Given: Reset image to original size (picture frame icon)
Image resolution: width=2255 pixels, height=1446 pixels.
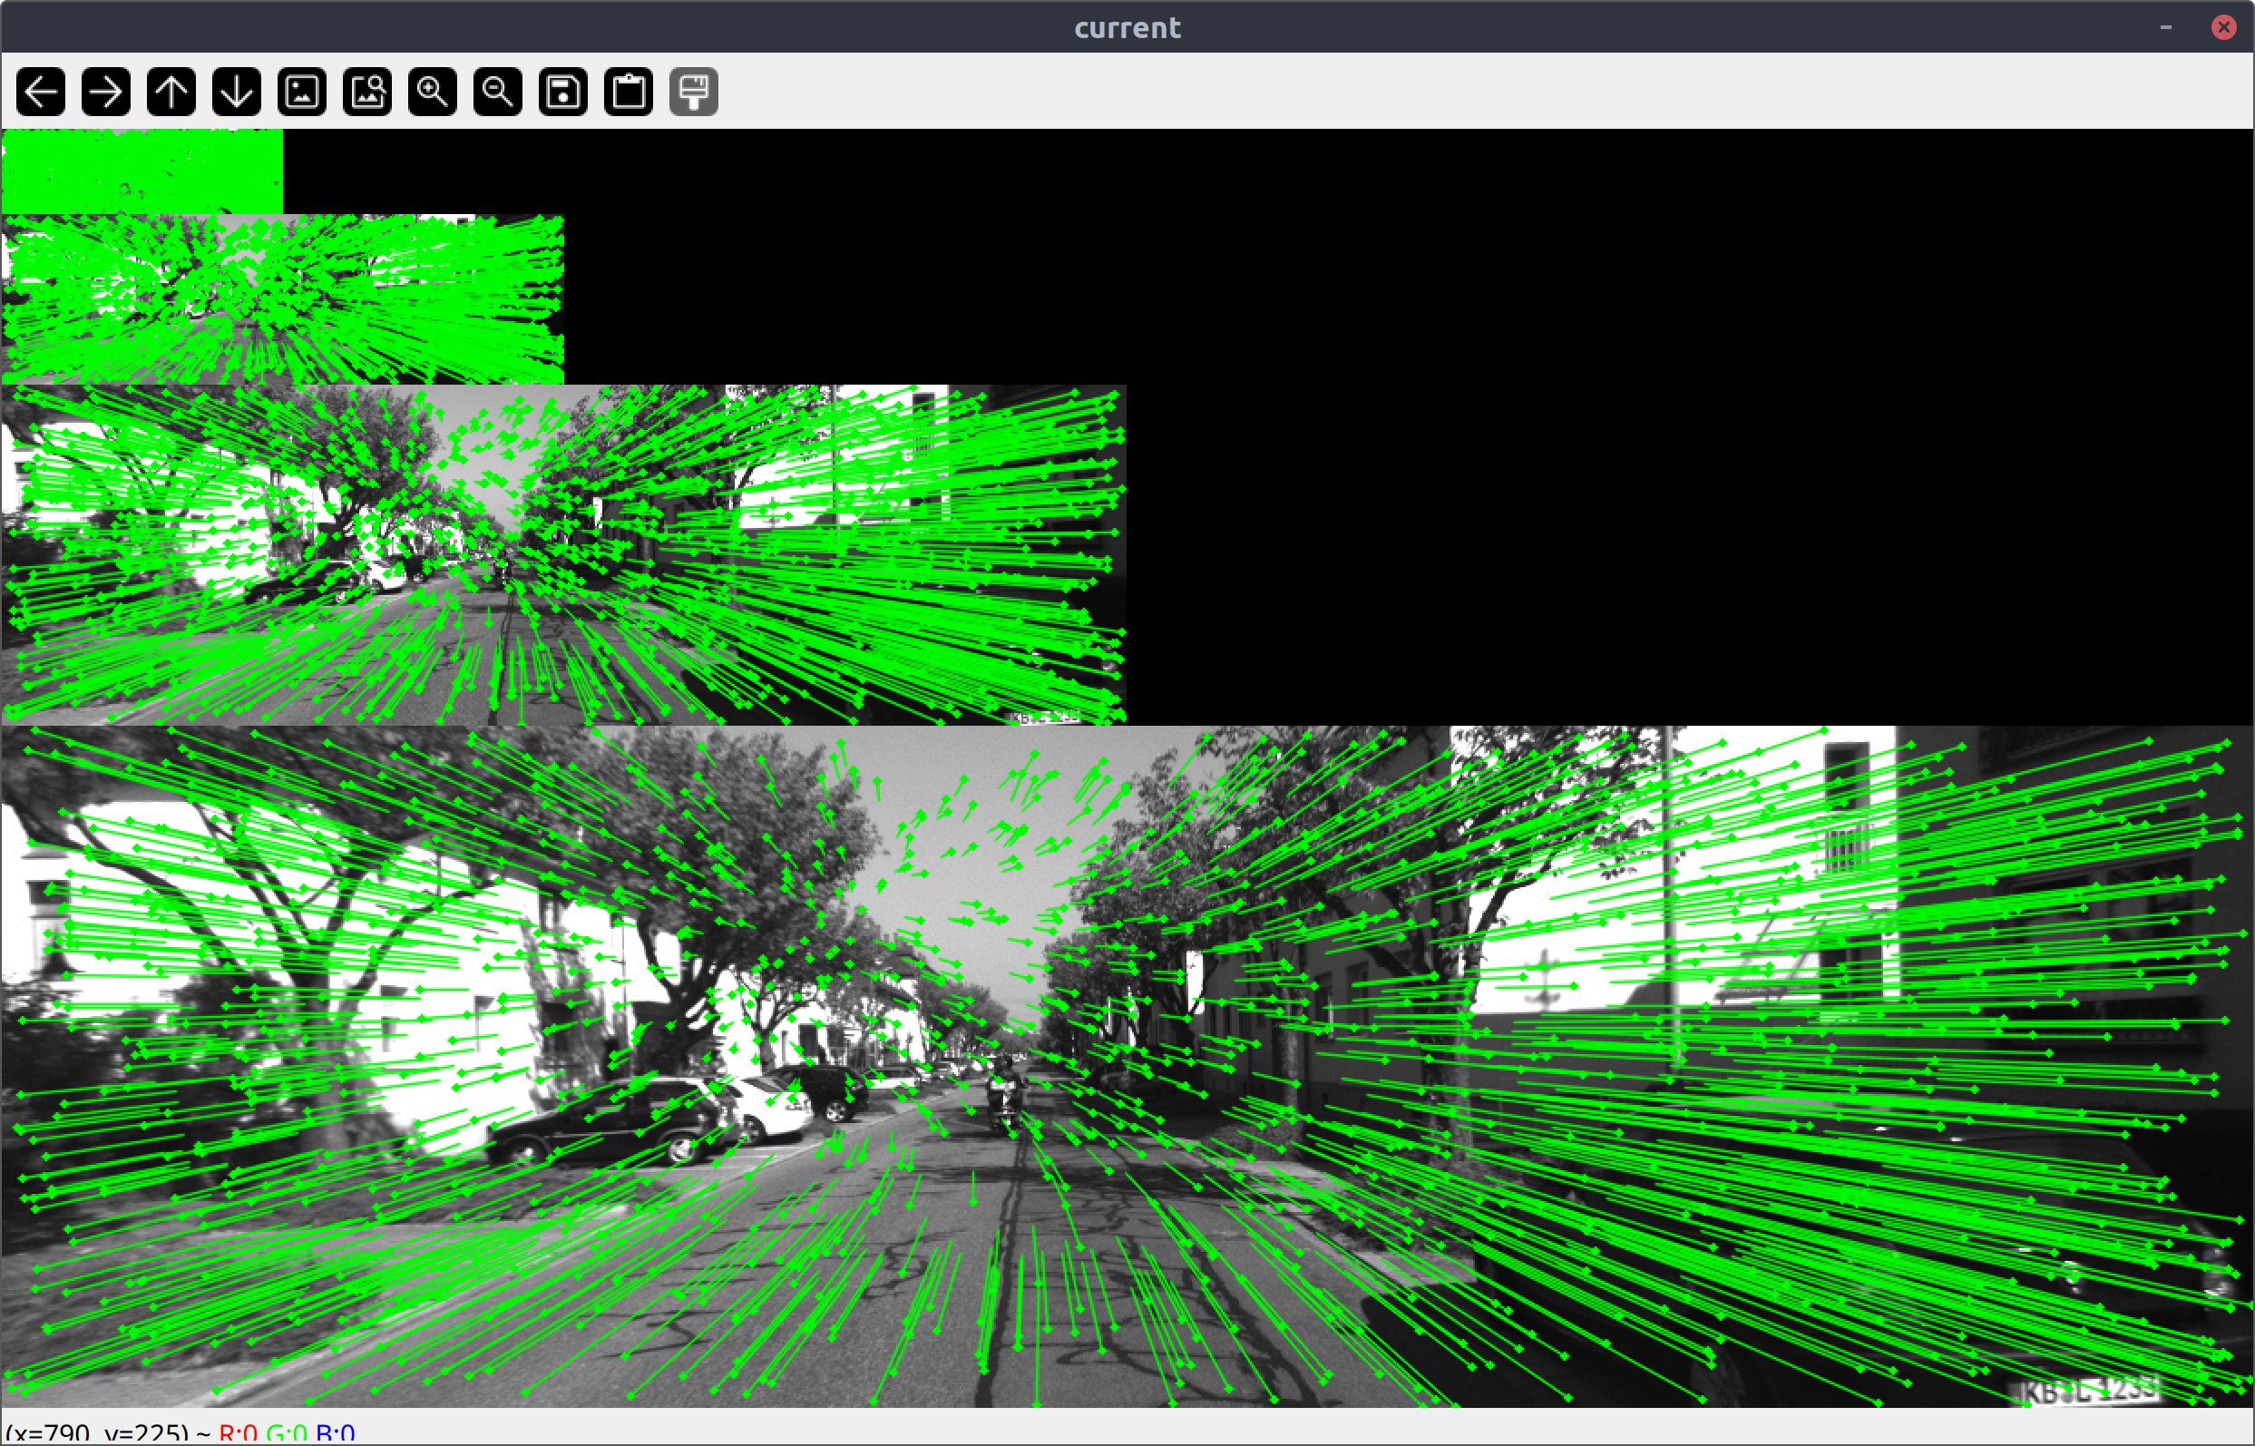Looking at the screenshot, I should pyautogui.click(x=301, y=92).
